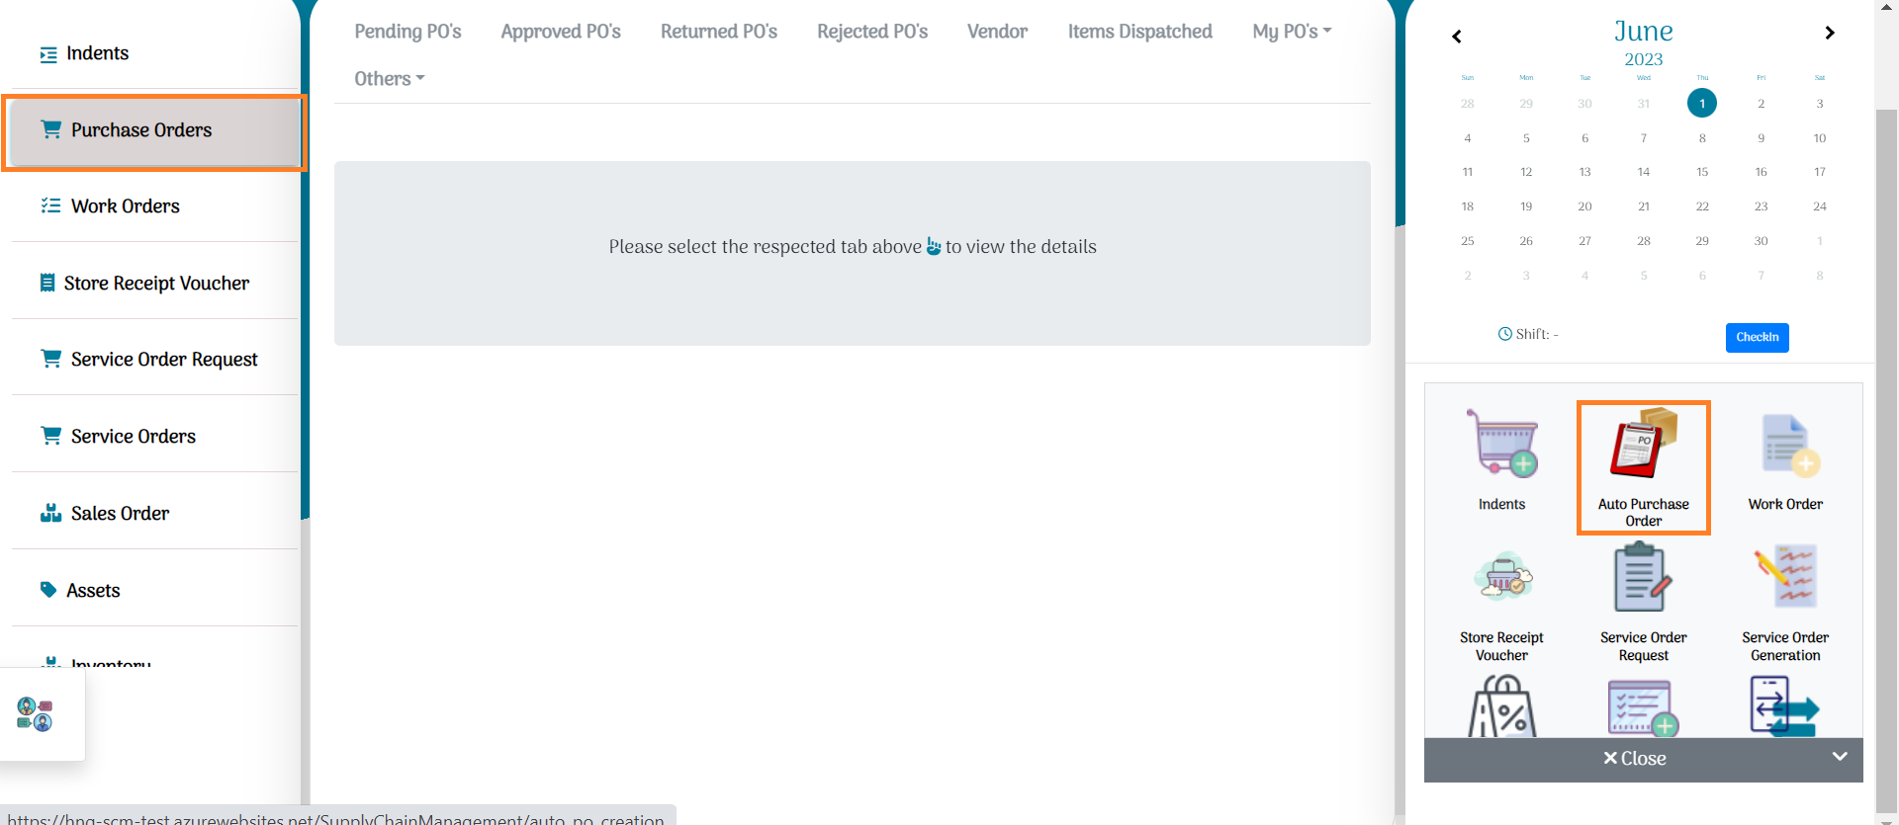Select June 20 on the calendar
Viewport: 1899px width, 825px height.
tap(1584, 206)
